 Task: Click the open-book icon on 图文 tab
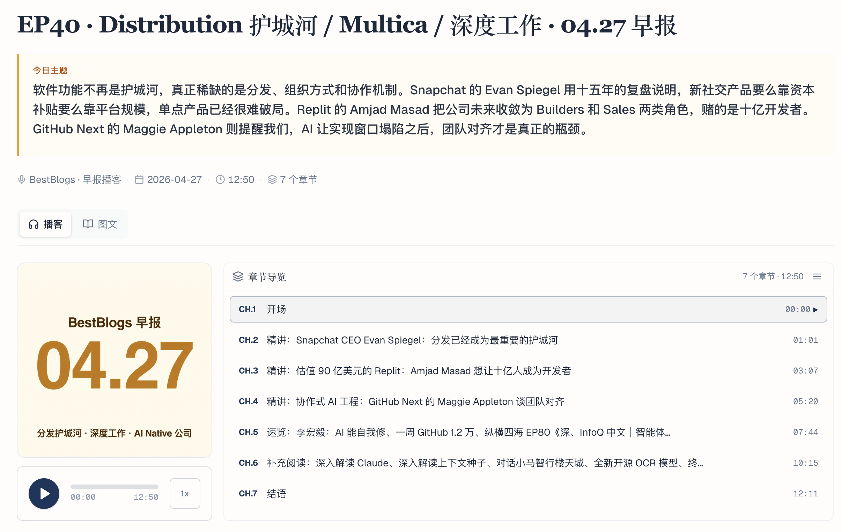(x=88, y=224)
